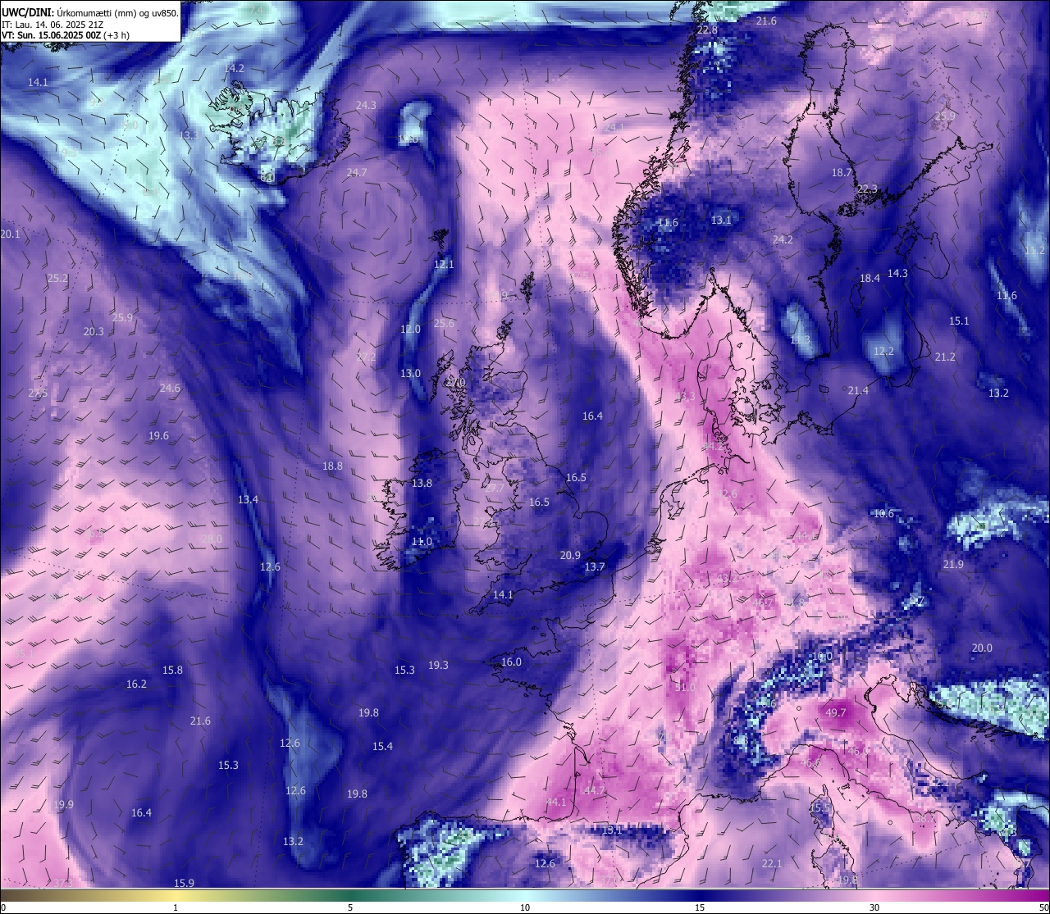
Task: Select the 21.9 value label
Action: [953, 565]
